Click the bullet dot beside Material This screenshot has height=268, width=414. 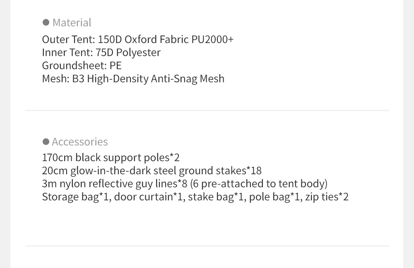click(46, 22)
